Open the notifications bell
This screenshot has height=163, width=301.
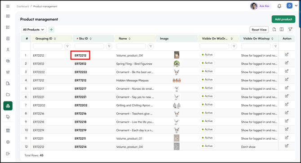279,6
